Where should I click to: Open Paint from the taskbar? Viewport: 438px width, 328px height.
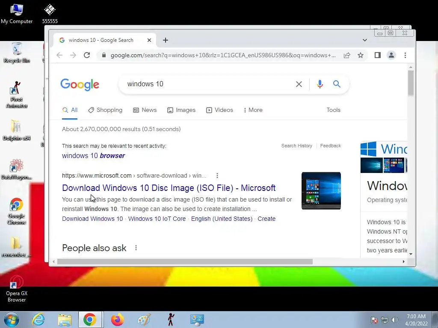pos(144,319)
